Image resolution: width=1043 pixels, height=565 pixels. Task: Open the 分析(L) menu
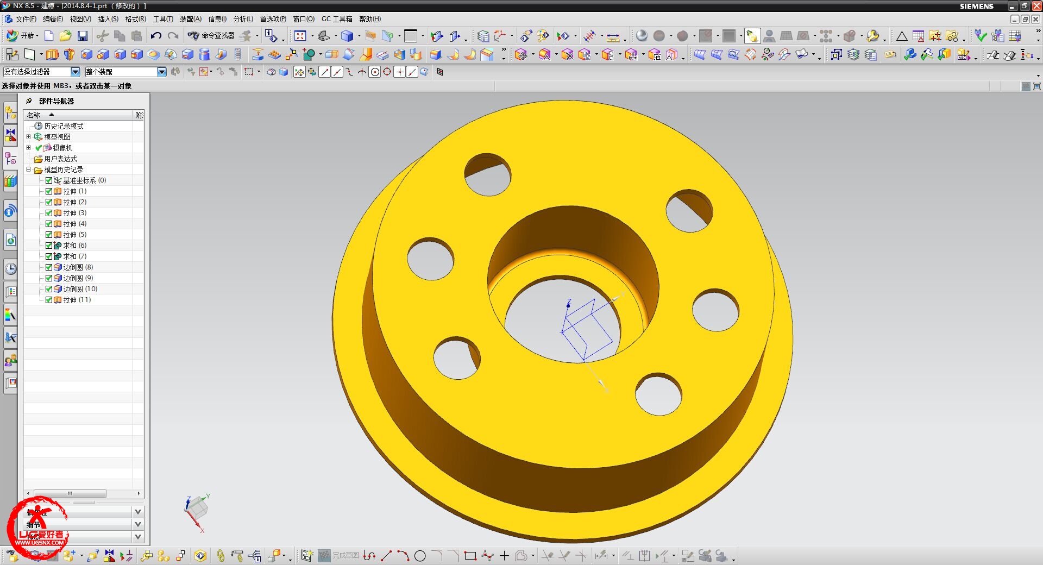(243, 19)
